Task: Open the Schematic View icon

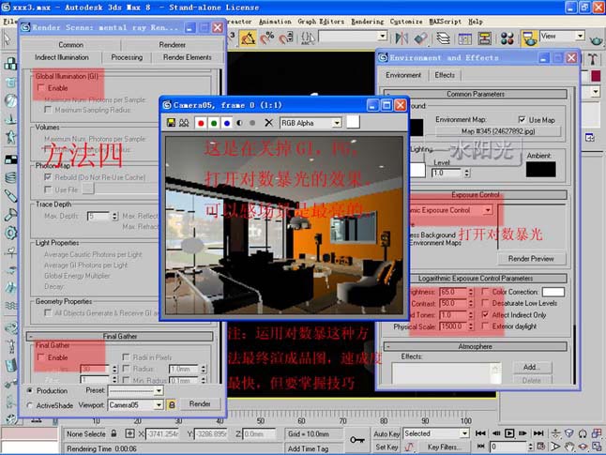Action: point(485,38)
